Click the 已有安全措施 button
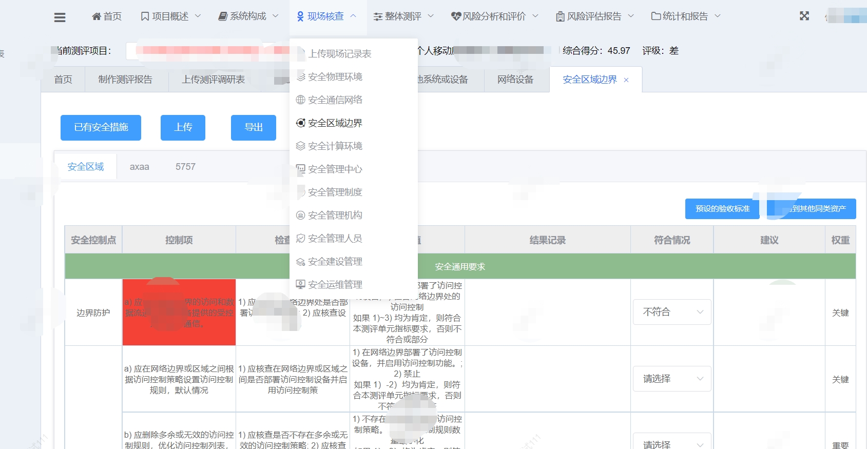867x449 pixels. [101, 128]
